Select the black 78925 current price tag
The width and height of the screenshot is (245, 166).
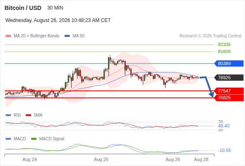(x=229, y=78)
